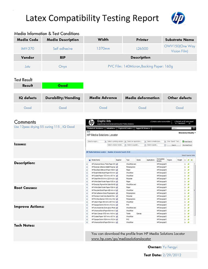208x269 pixels.
Task: Click the search submit icon beside the top Search box
Action: [194, 128]
